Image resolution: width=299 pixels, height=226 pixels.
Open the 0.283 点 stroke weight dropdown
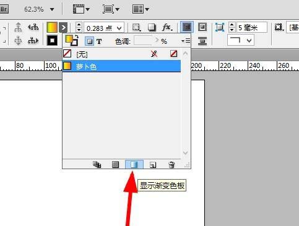pos(119,28)
